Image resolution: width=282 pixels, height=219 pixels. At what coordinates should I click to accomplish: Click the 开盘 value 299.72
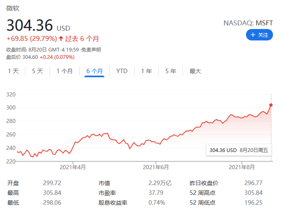click(x=52, y=183)
